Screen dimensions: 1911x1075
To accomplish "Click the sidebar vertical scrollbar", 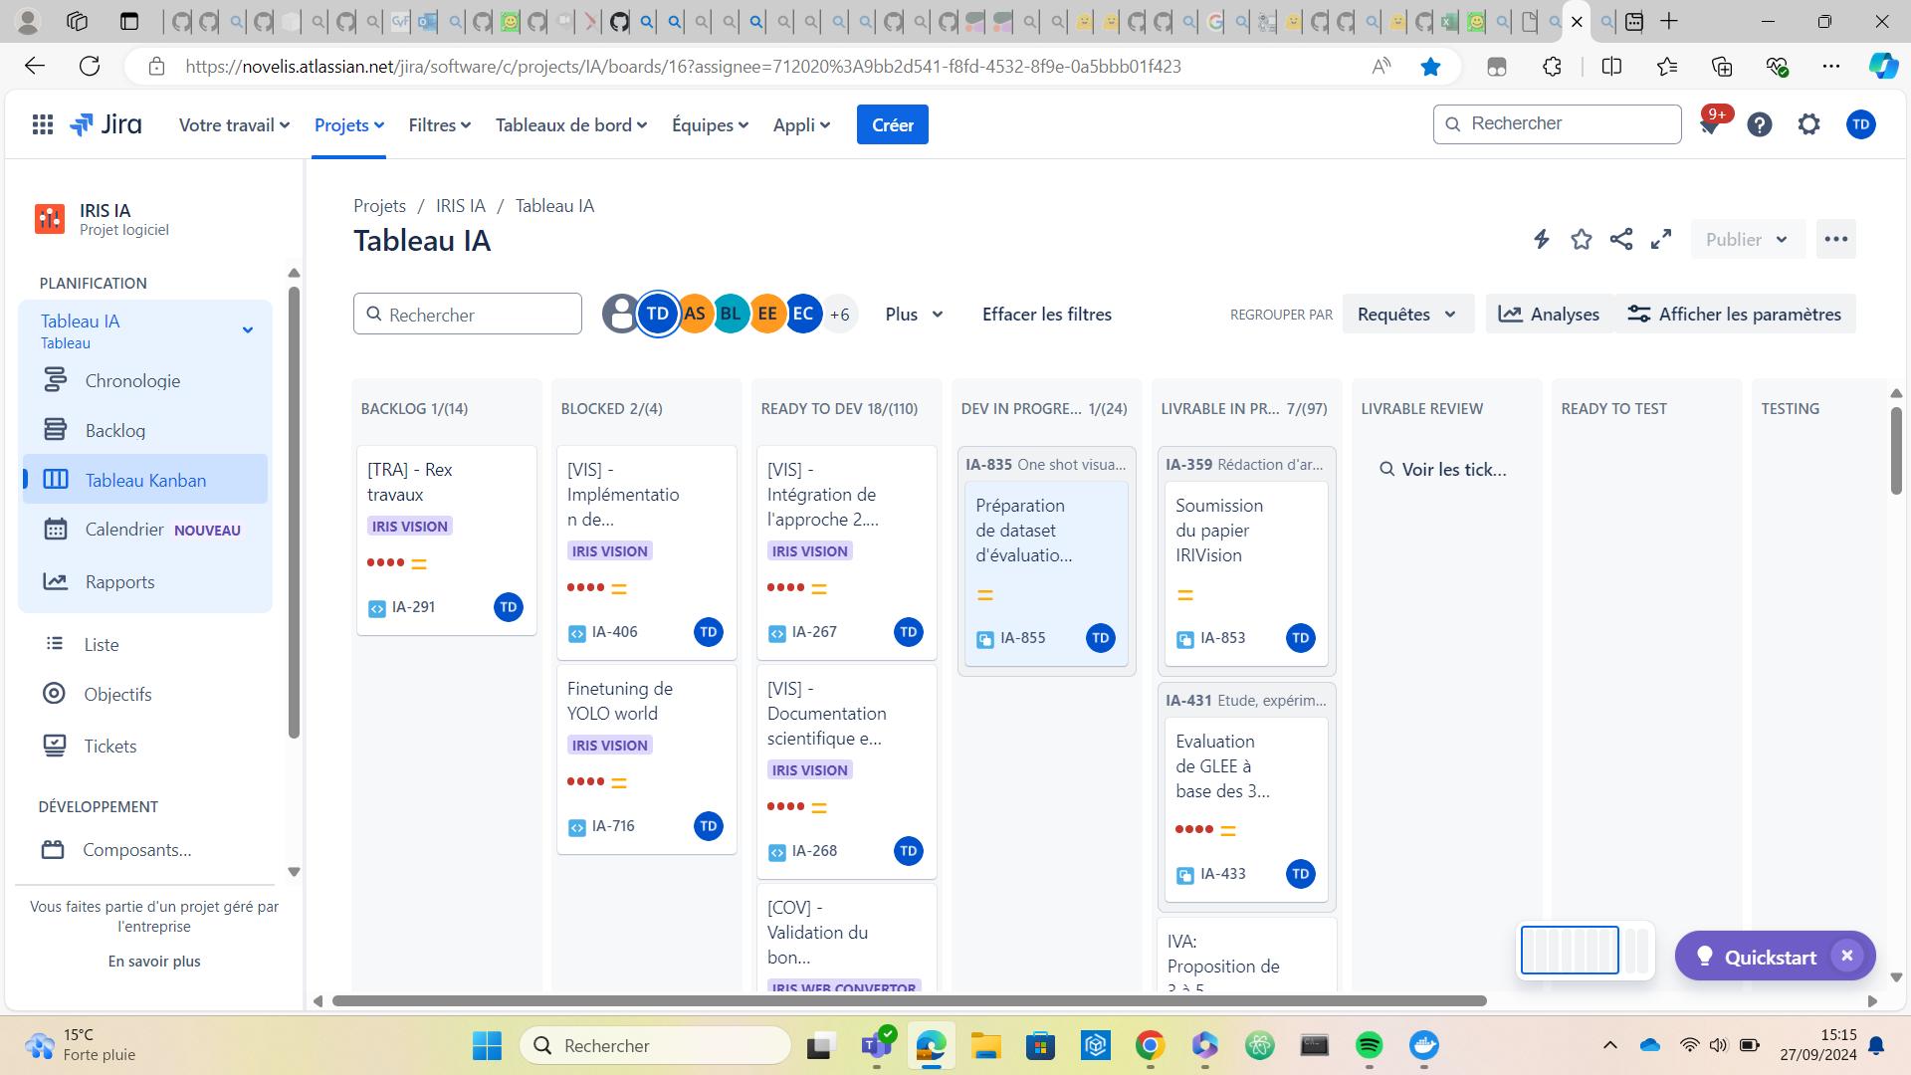I will (294, 513).
